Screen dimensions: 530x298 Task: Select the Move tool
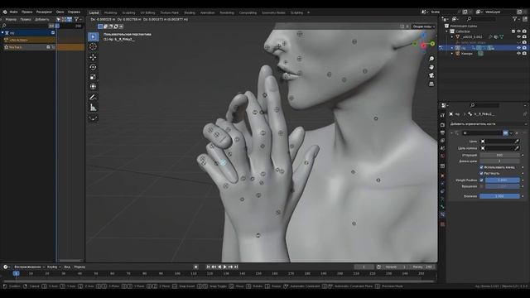[93, 57]
